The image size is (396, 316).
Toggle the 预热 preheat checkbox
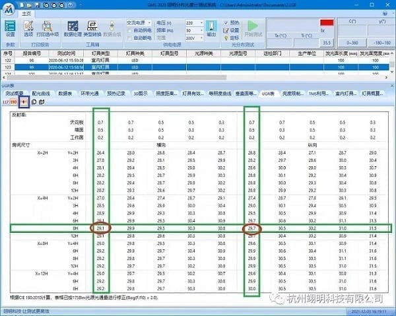[227, 22]
